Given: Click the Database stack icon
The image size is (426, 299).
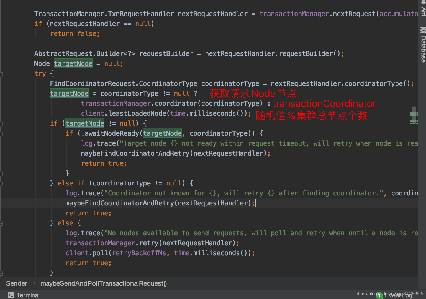Looking at the screenshot, I should (x=423, y=30).
